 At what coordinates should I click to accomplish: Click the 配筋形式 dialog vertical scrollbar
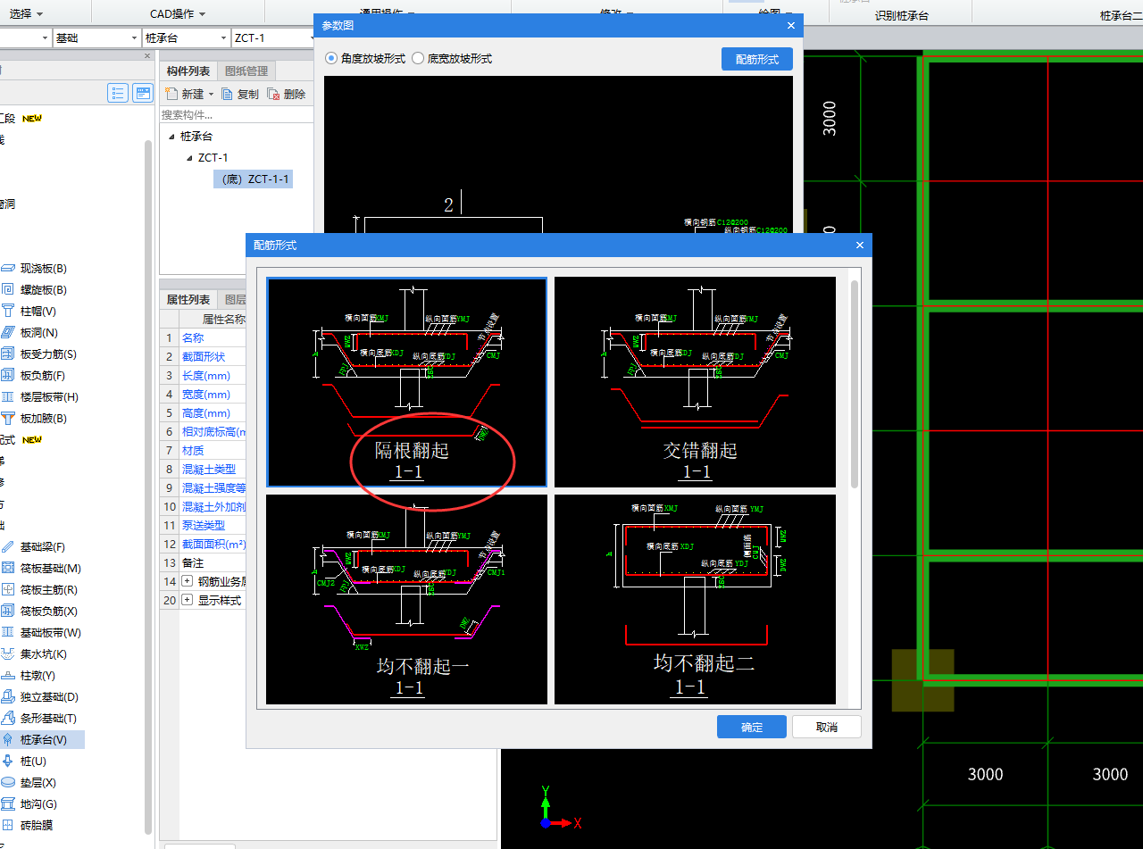click(x=855, y=384)
